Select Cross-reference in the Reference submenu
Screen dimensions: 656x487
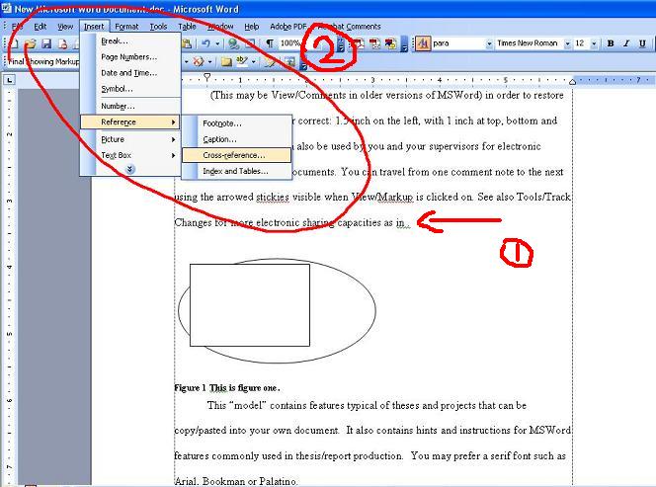coord(234,155)
